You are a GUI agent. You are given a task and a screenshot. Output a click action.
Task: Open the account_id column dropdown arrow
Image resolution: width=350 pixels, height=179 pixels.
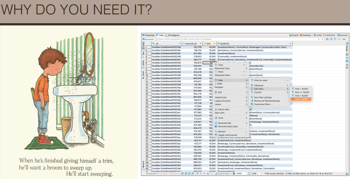click(200, 43)
